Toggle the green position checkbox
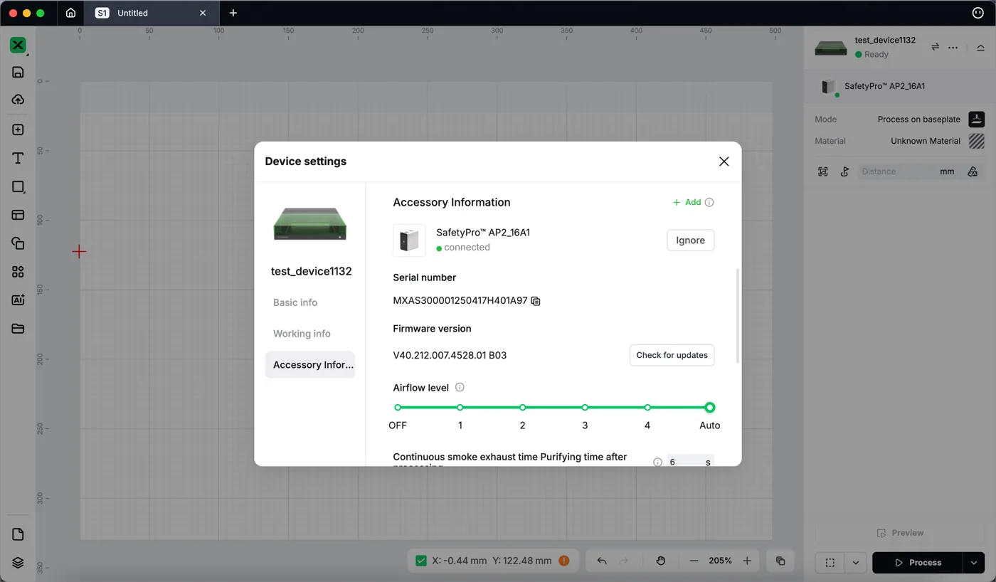This screenshot has height=582, width=996. coord(421,561)
